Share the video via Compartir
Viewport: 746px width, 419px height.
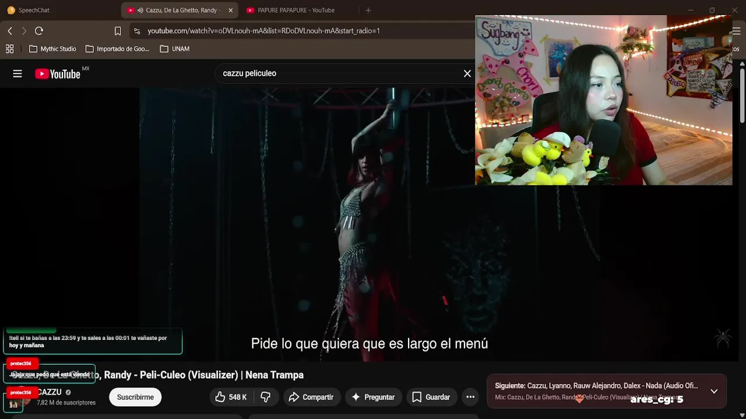tap(311, 397)
